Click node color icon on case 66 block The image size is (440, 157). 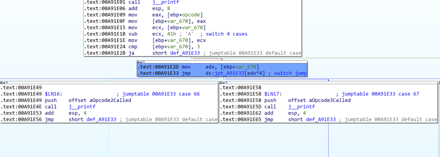point(1,83)
